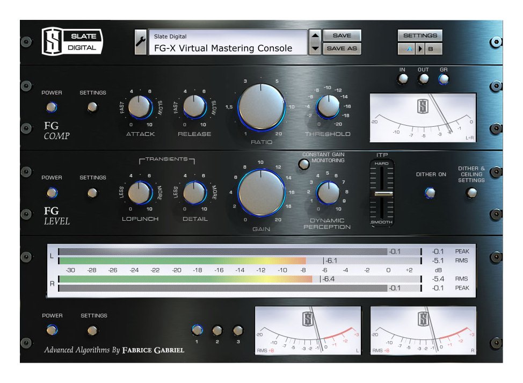The height and width of the screenshot is (383, 523).
Task: Switch to the B comparison state
Action: tap(434, 49)
